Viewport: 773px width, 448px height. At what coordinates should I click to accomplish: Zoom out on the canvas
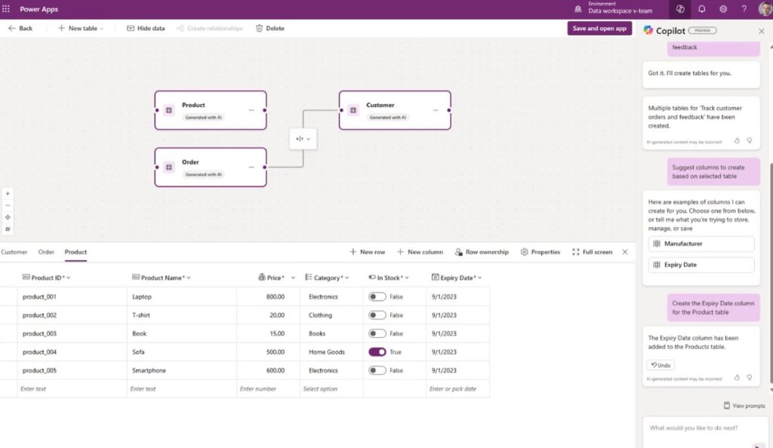[x=8, y=205]
